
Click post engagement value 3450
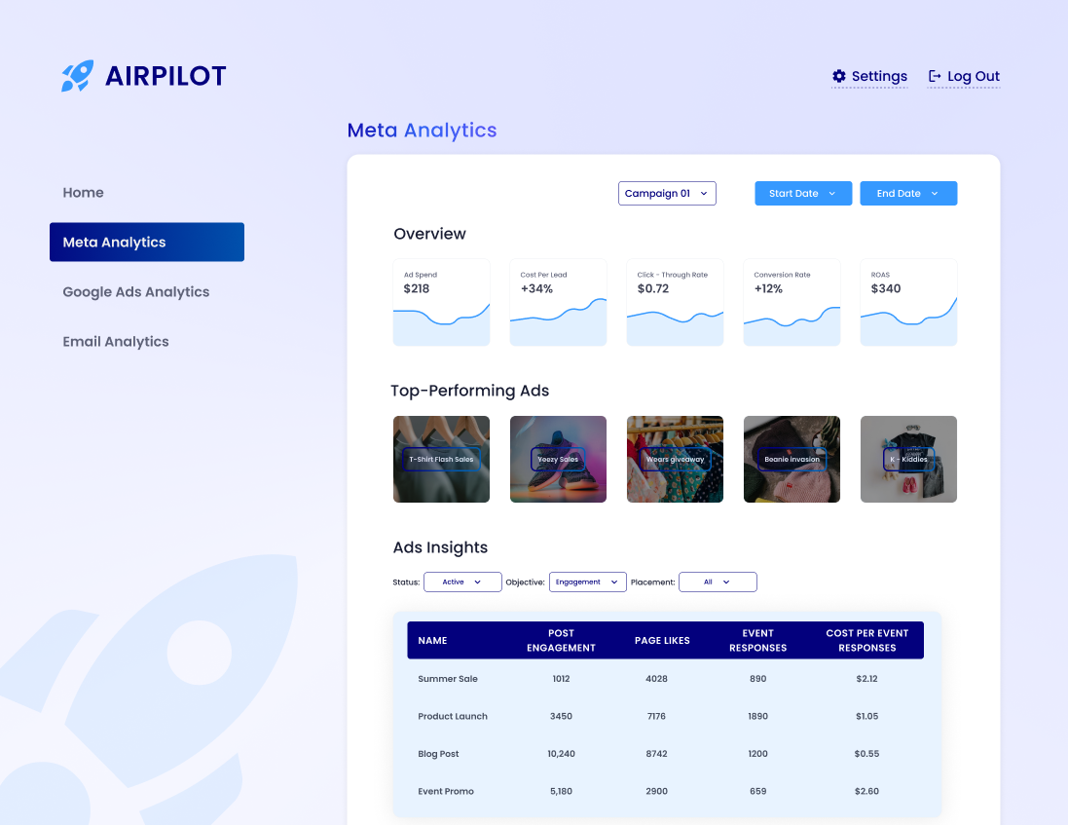[561, 716]
